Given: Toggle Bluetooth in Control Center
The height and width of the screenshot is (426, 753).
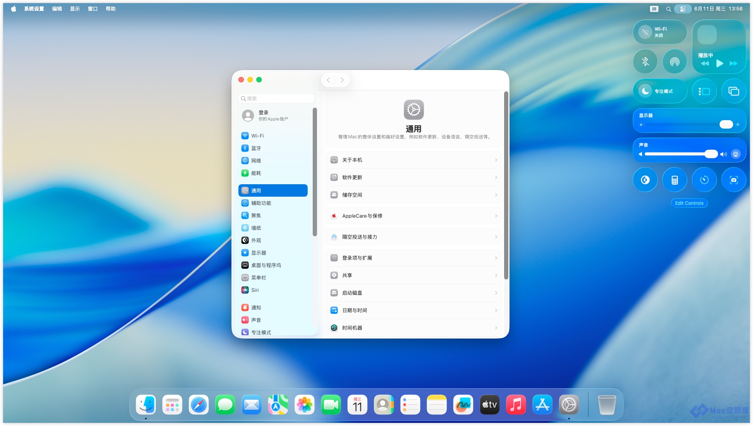Looking at the screenshot, I should pos(645,61).
